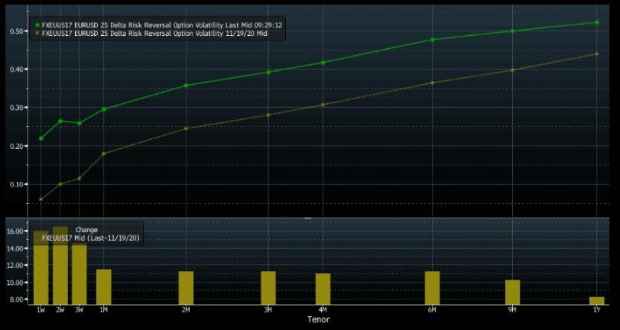Click the 16.00 value on change axis

[x=16, y=231]
